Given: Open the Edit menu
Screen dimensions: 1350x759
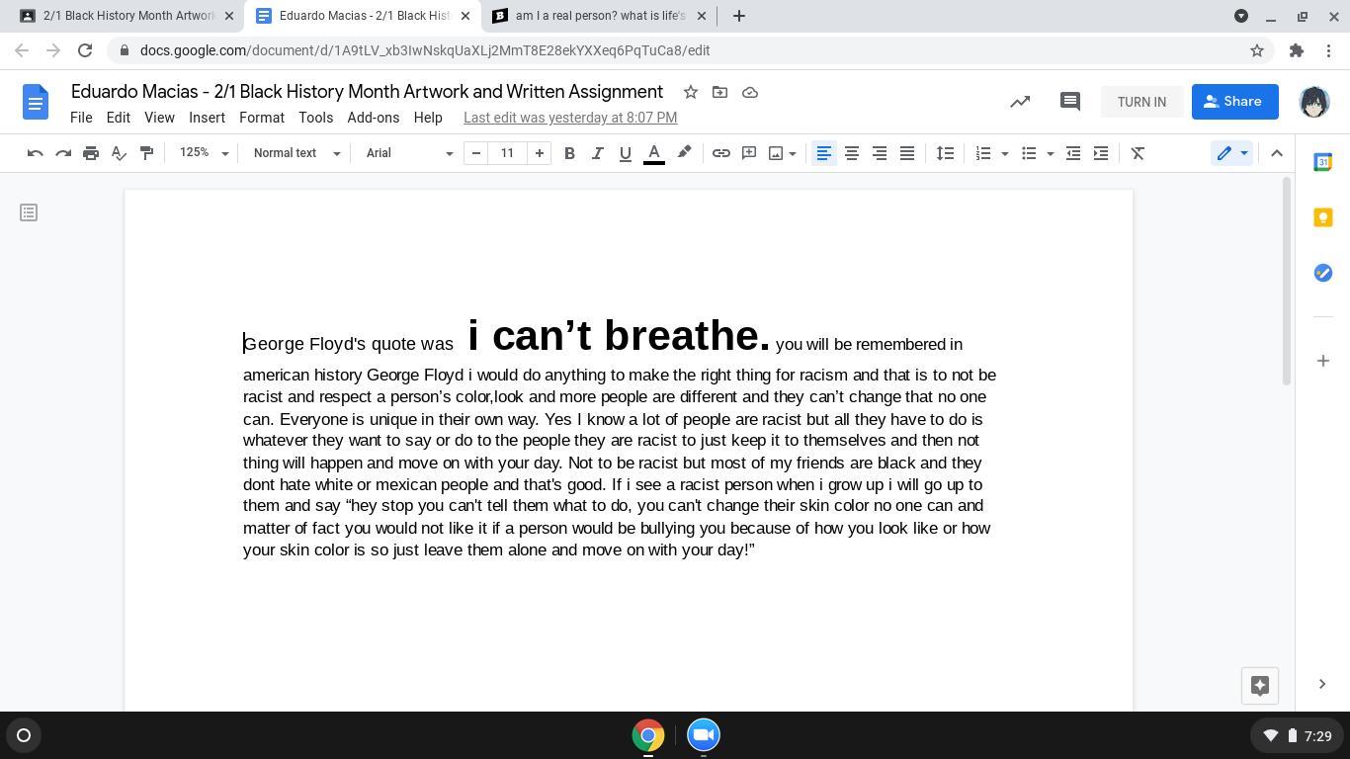Looking at the screenshot, I should [x=118, y=118].
